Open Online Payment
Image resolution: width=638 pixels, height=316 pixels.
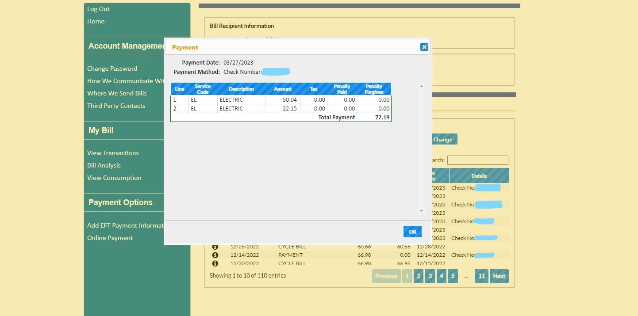pyautogui.click(x=110, y=237)
